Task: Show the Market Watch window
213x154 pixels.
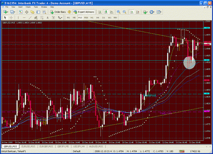Action: click(21, 12)
